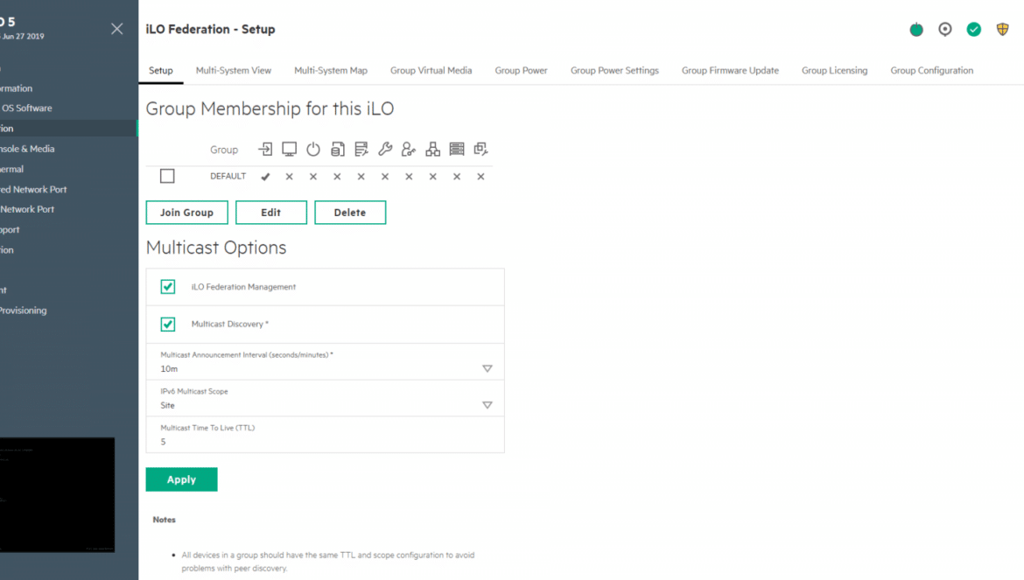Image resolution: width=1024 pixels, height=580 pixels.
Task: Go to the Group Configuration tab
Action: coord(932,71)
